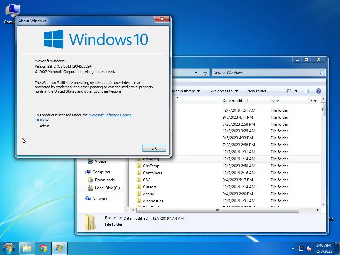Open Downloads in the navigation pane

105,180
